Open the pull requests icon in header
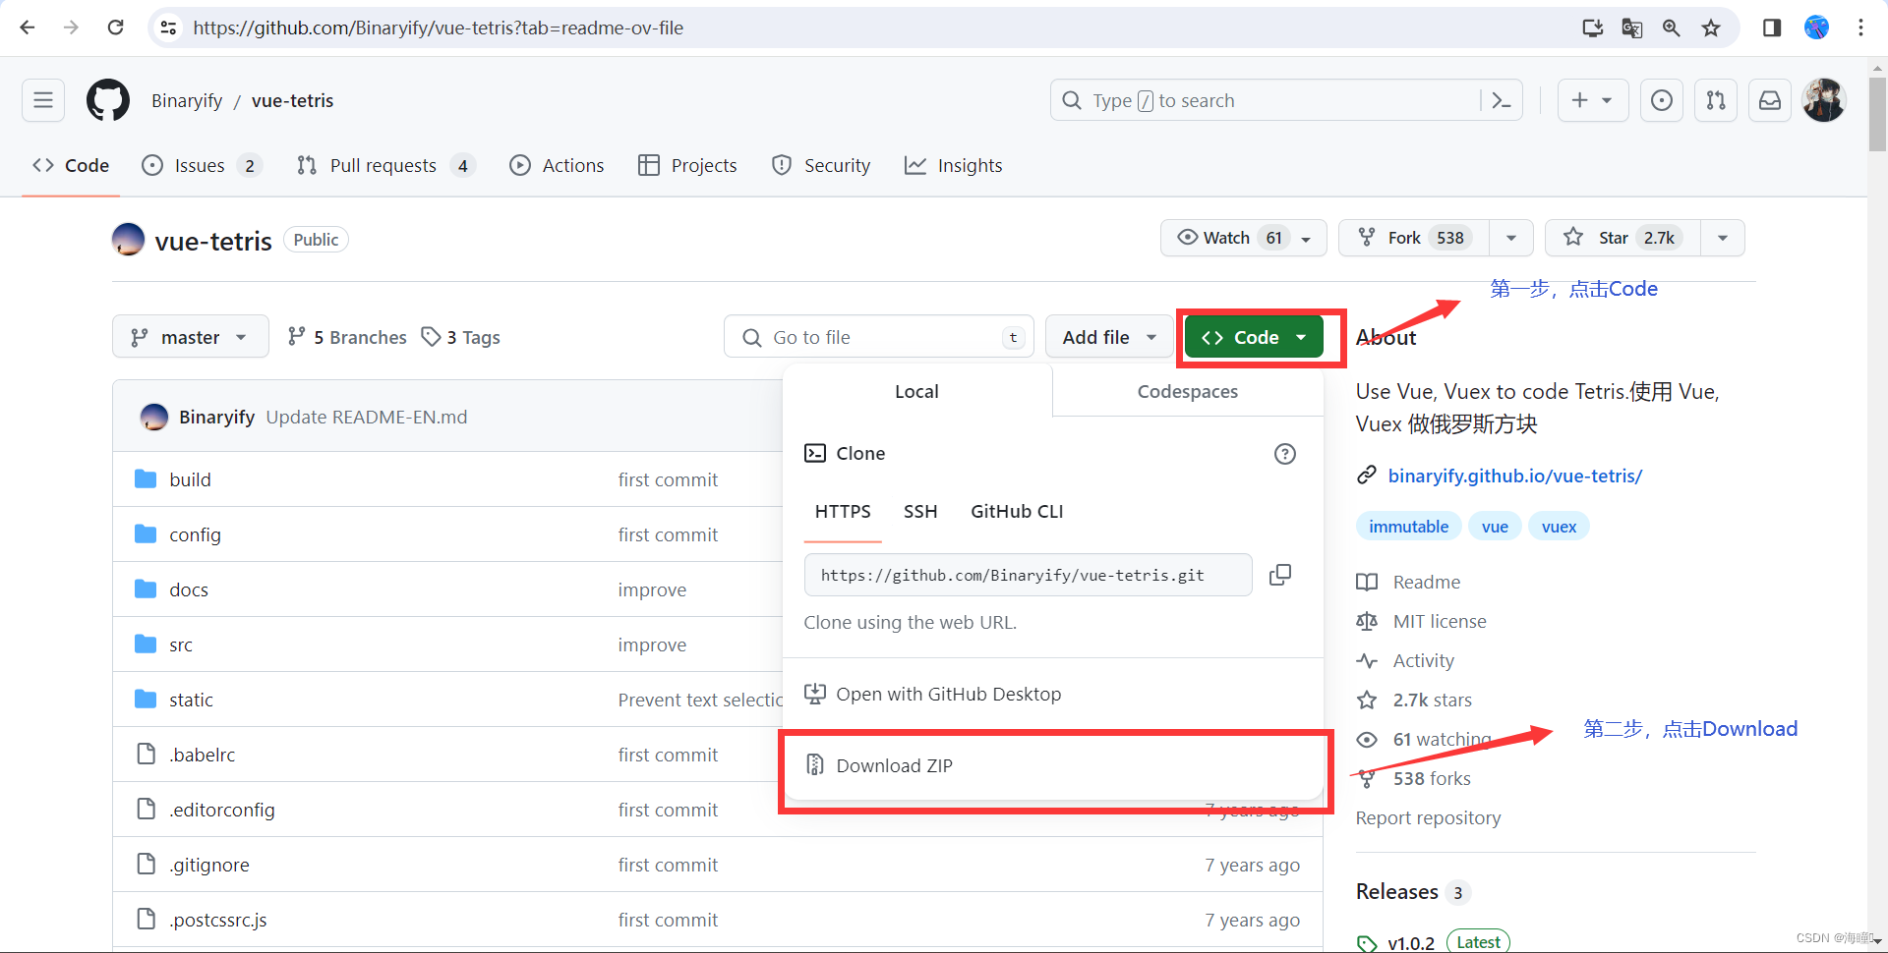1888x953 pixels. (1716, 100)
